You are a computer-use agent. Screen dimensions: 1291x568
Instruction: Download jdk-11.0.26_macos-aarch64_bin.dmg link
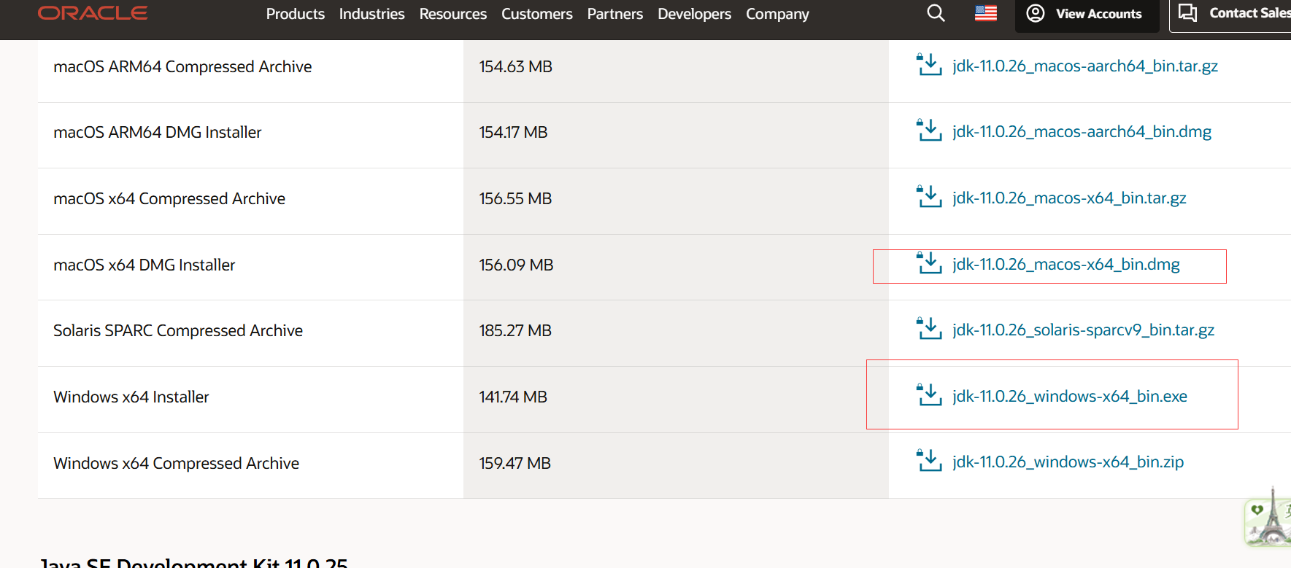coord(1082,131)
